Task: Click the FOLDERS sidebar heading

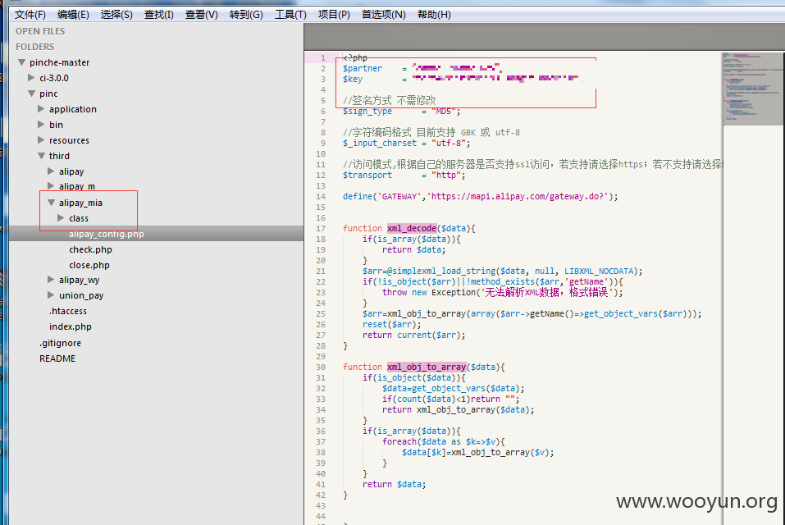Action: point(35,47)
